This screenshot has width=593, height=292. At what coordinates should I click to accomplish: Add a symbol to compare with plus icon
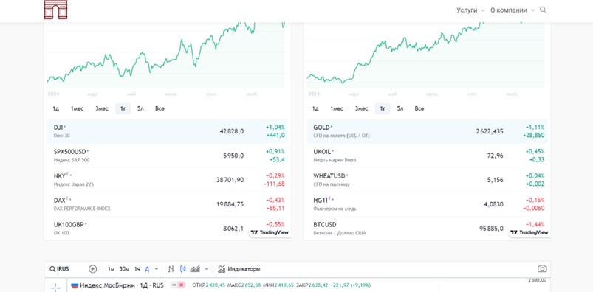tap(92, 269)
